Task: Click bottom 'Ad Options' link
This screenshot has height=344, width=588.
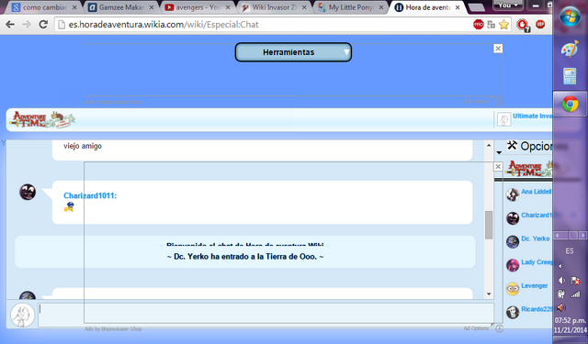Action: pos(476,328)
